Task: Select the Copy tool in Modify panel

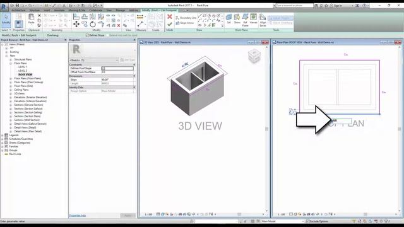Action: [x=85, y=24]
